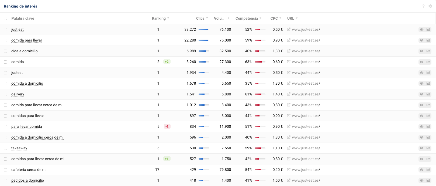The height and width of the screenshot is (186, 436).
Task: Check the checkbox for para llevar comida
Action: point(5,126)
